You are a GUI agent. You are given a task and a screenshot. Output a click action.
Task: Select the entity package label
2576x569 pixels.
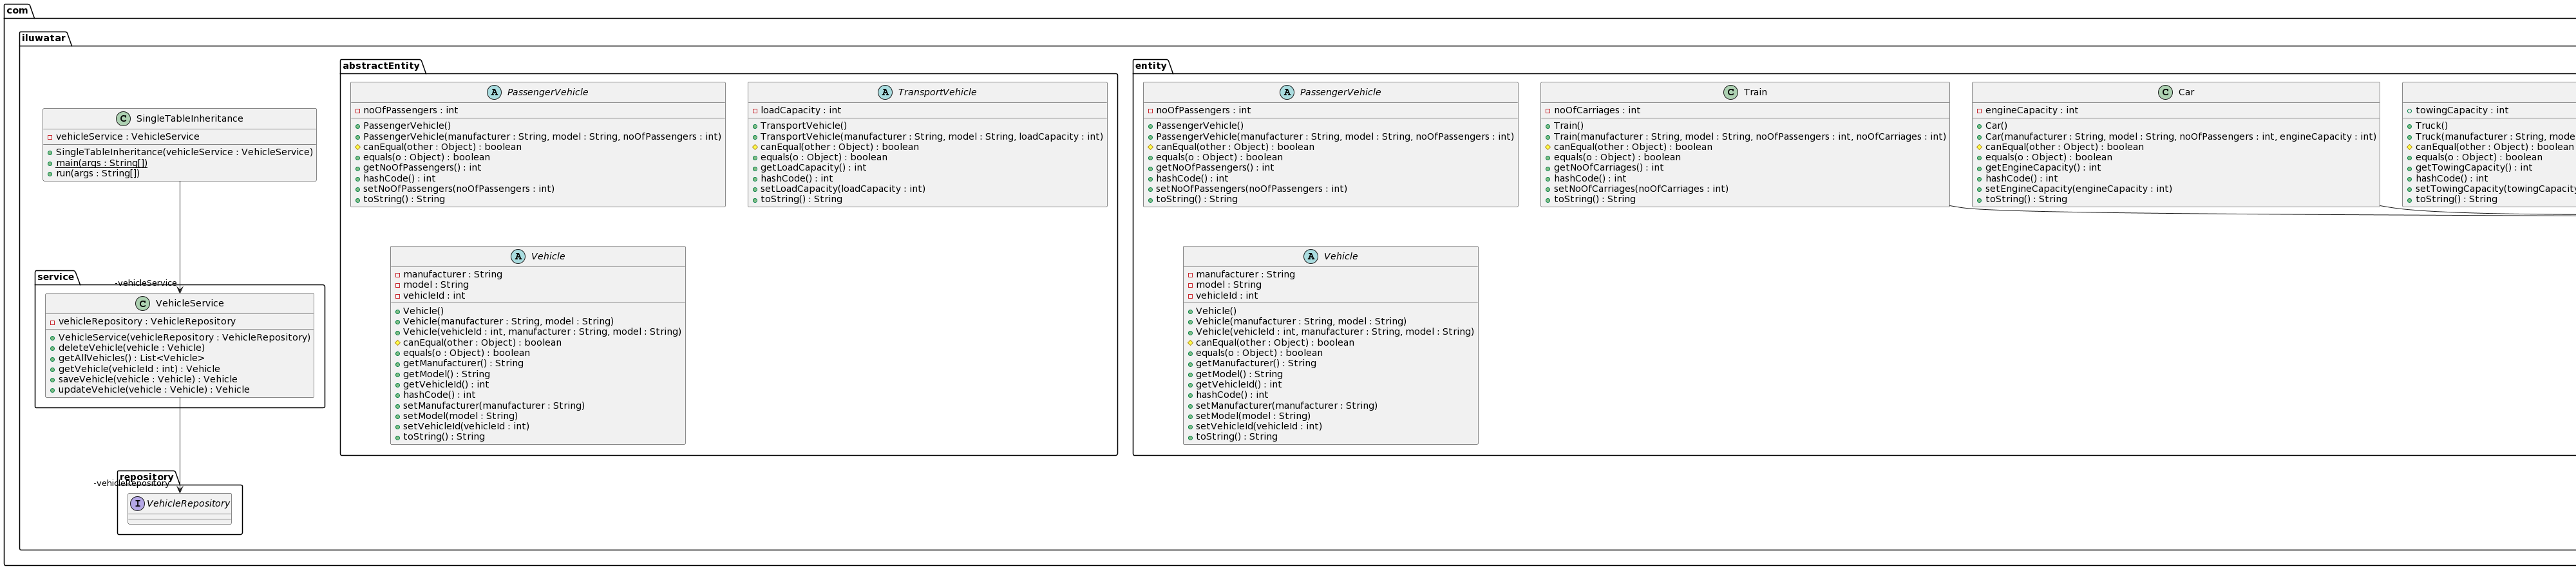click(1151, 66)
